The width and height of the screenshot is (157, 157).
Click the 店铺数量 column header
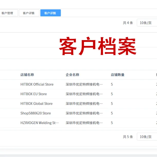click(x=118, y=75)
